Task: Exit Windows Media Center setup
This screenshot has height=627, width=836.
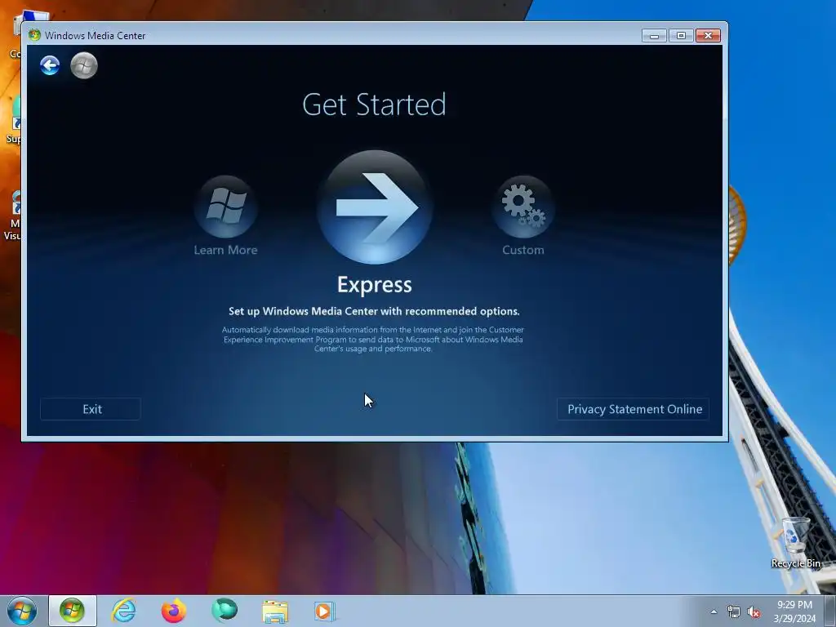Action: [x=91, y=409]
